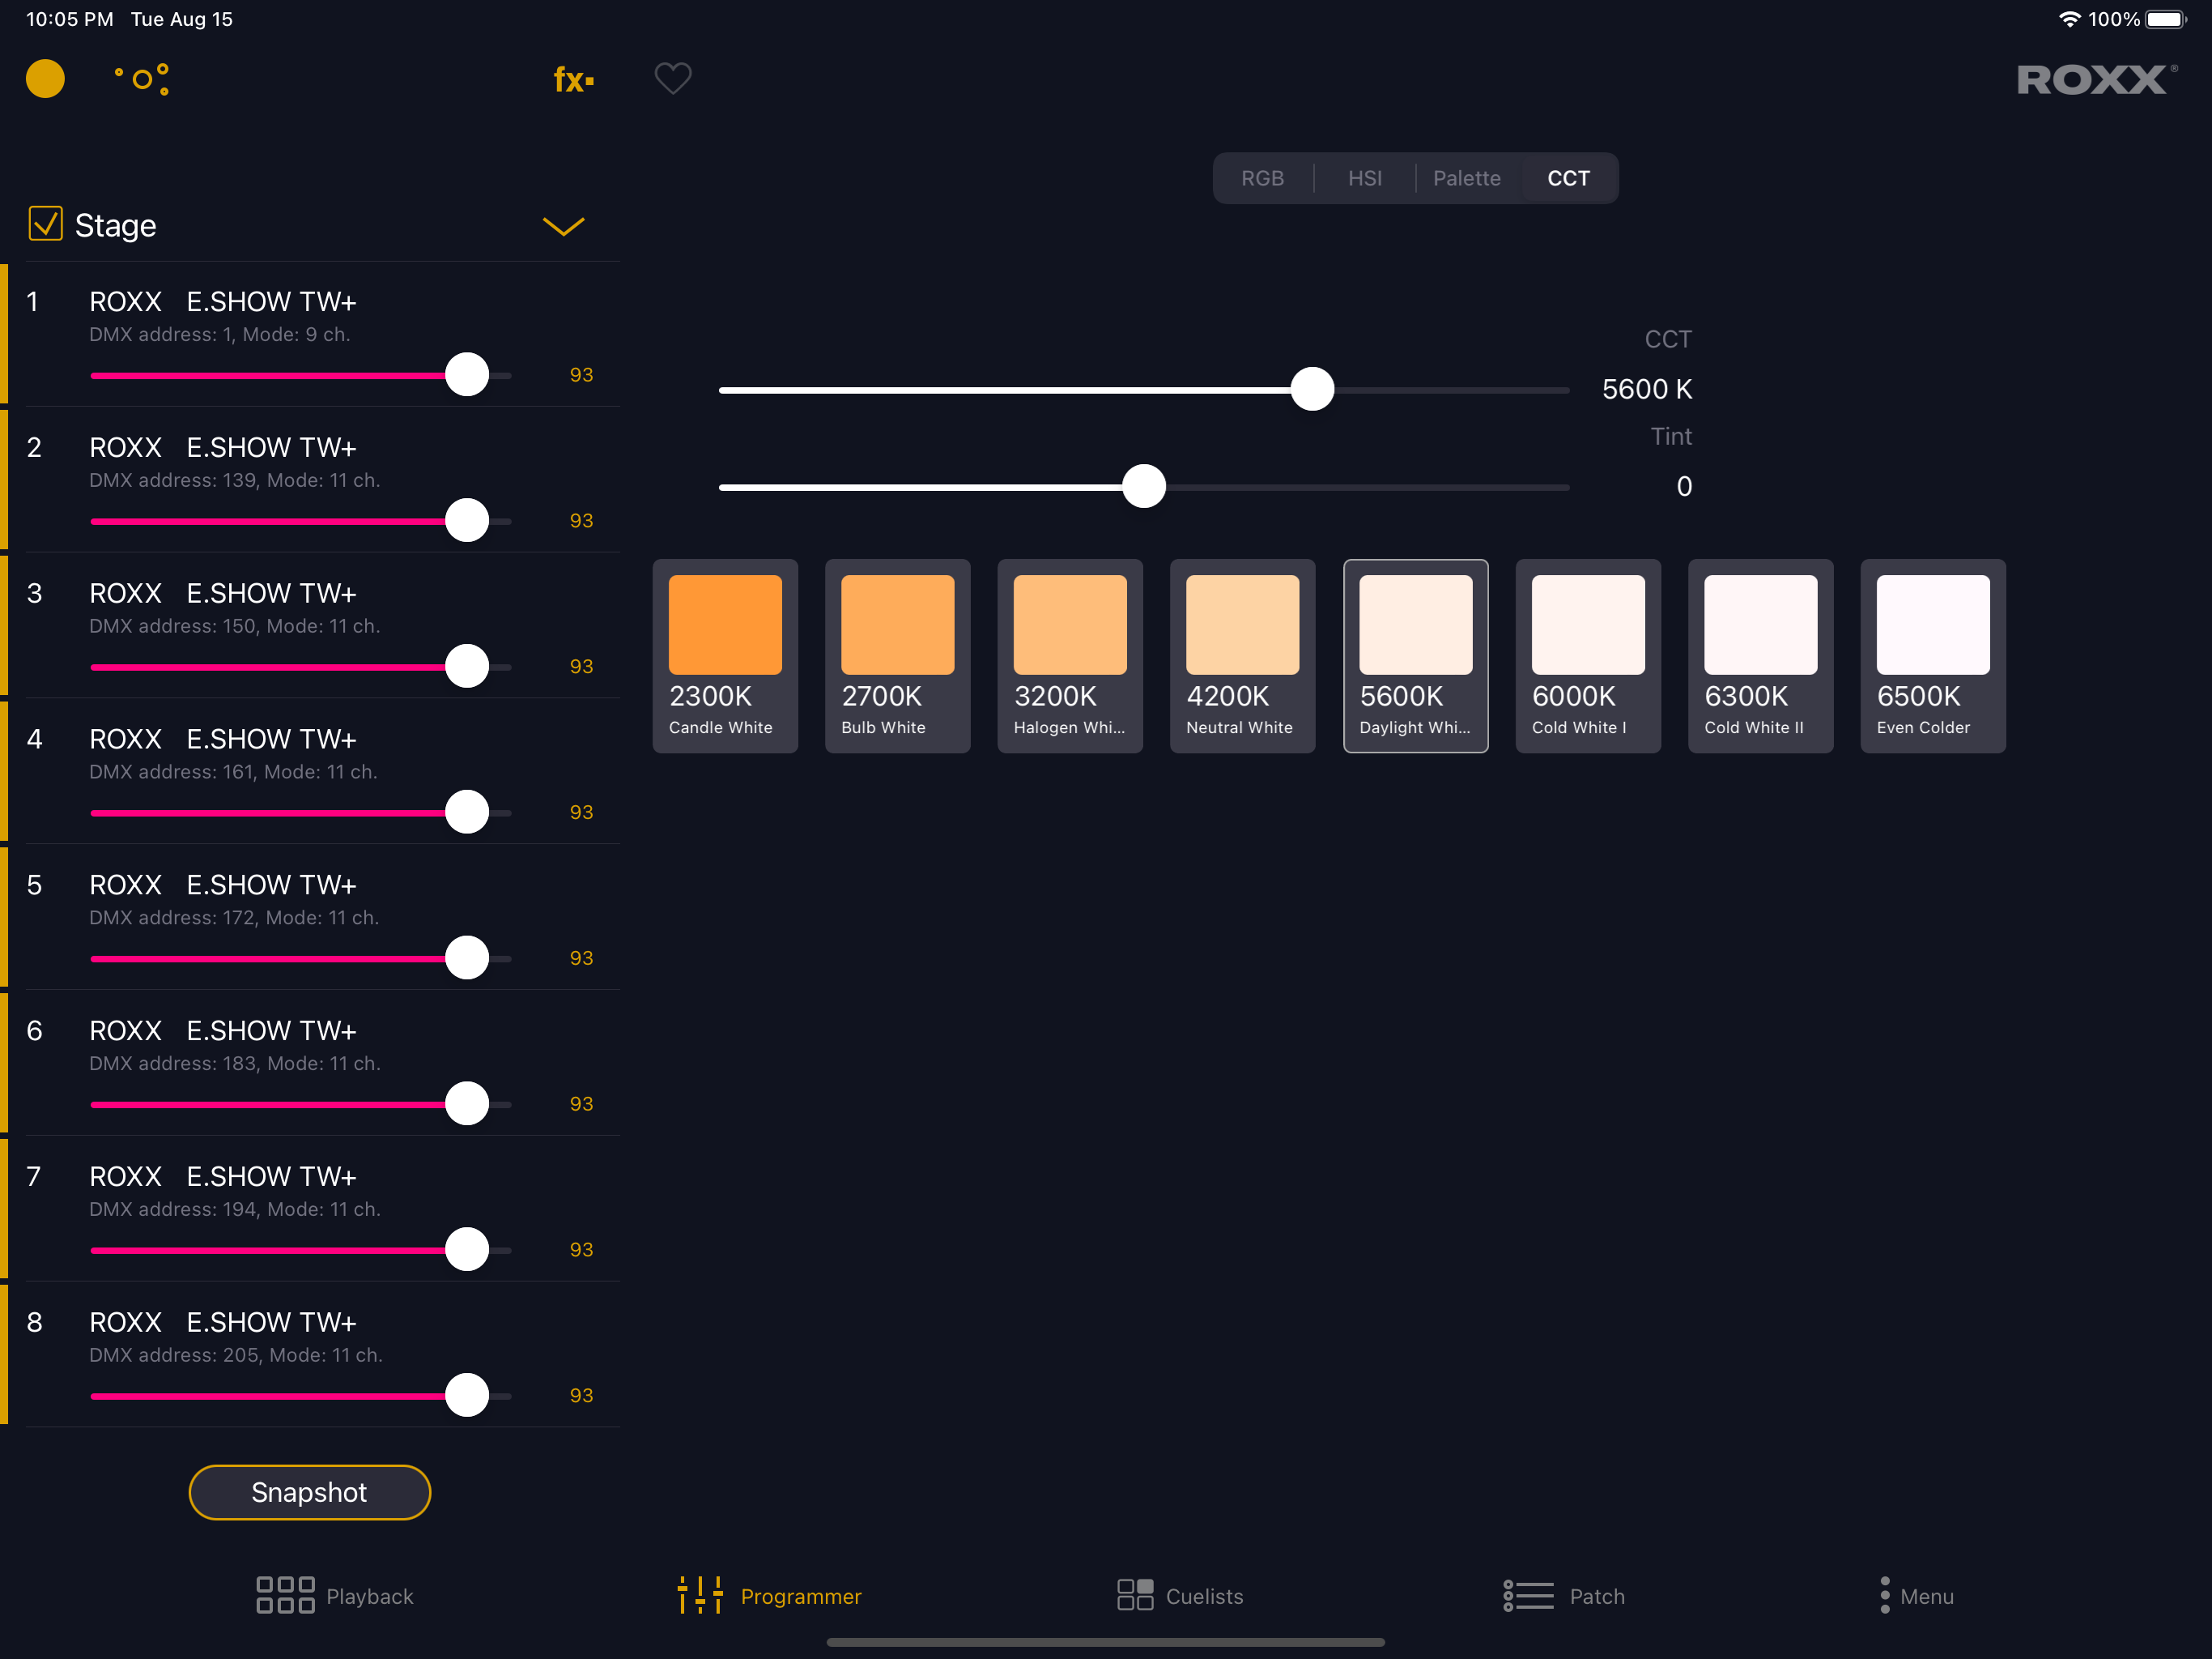Image resolution: width=2212 pixels, height=1659 pixels.
Task: Switch to the Palette tab
Action: [x=1466, y=178]
